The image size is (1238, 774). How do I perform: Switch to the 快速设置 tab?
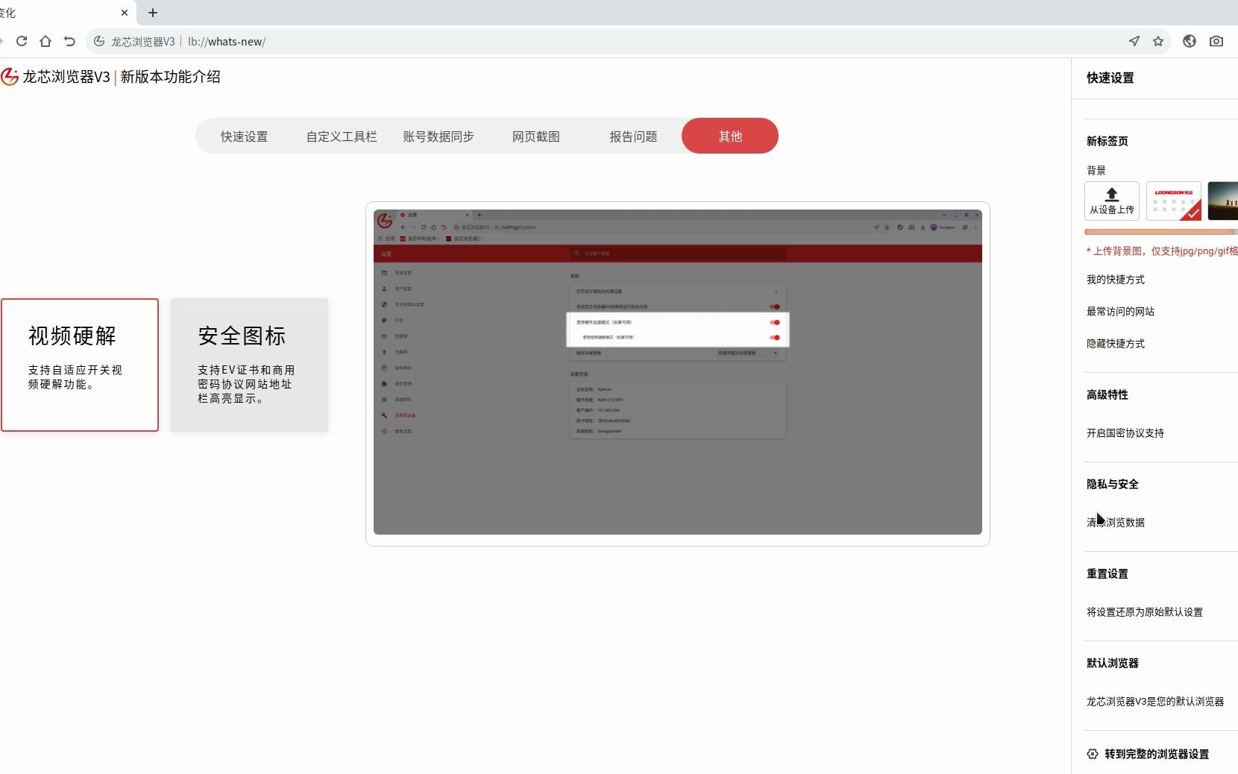pos(244,136)
